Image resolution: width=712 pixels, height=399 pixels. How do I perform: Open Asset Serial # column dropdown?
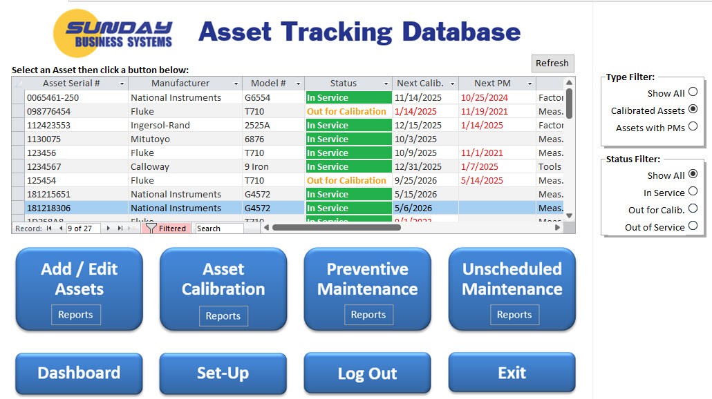(x=122, y=84)
